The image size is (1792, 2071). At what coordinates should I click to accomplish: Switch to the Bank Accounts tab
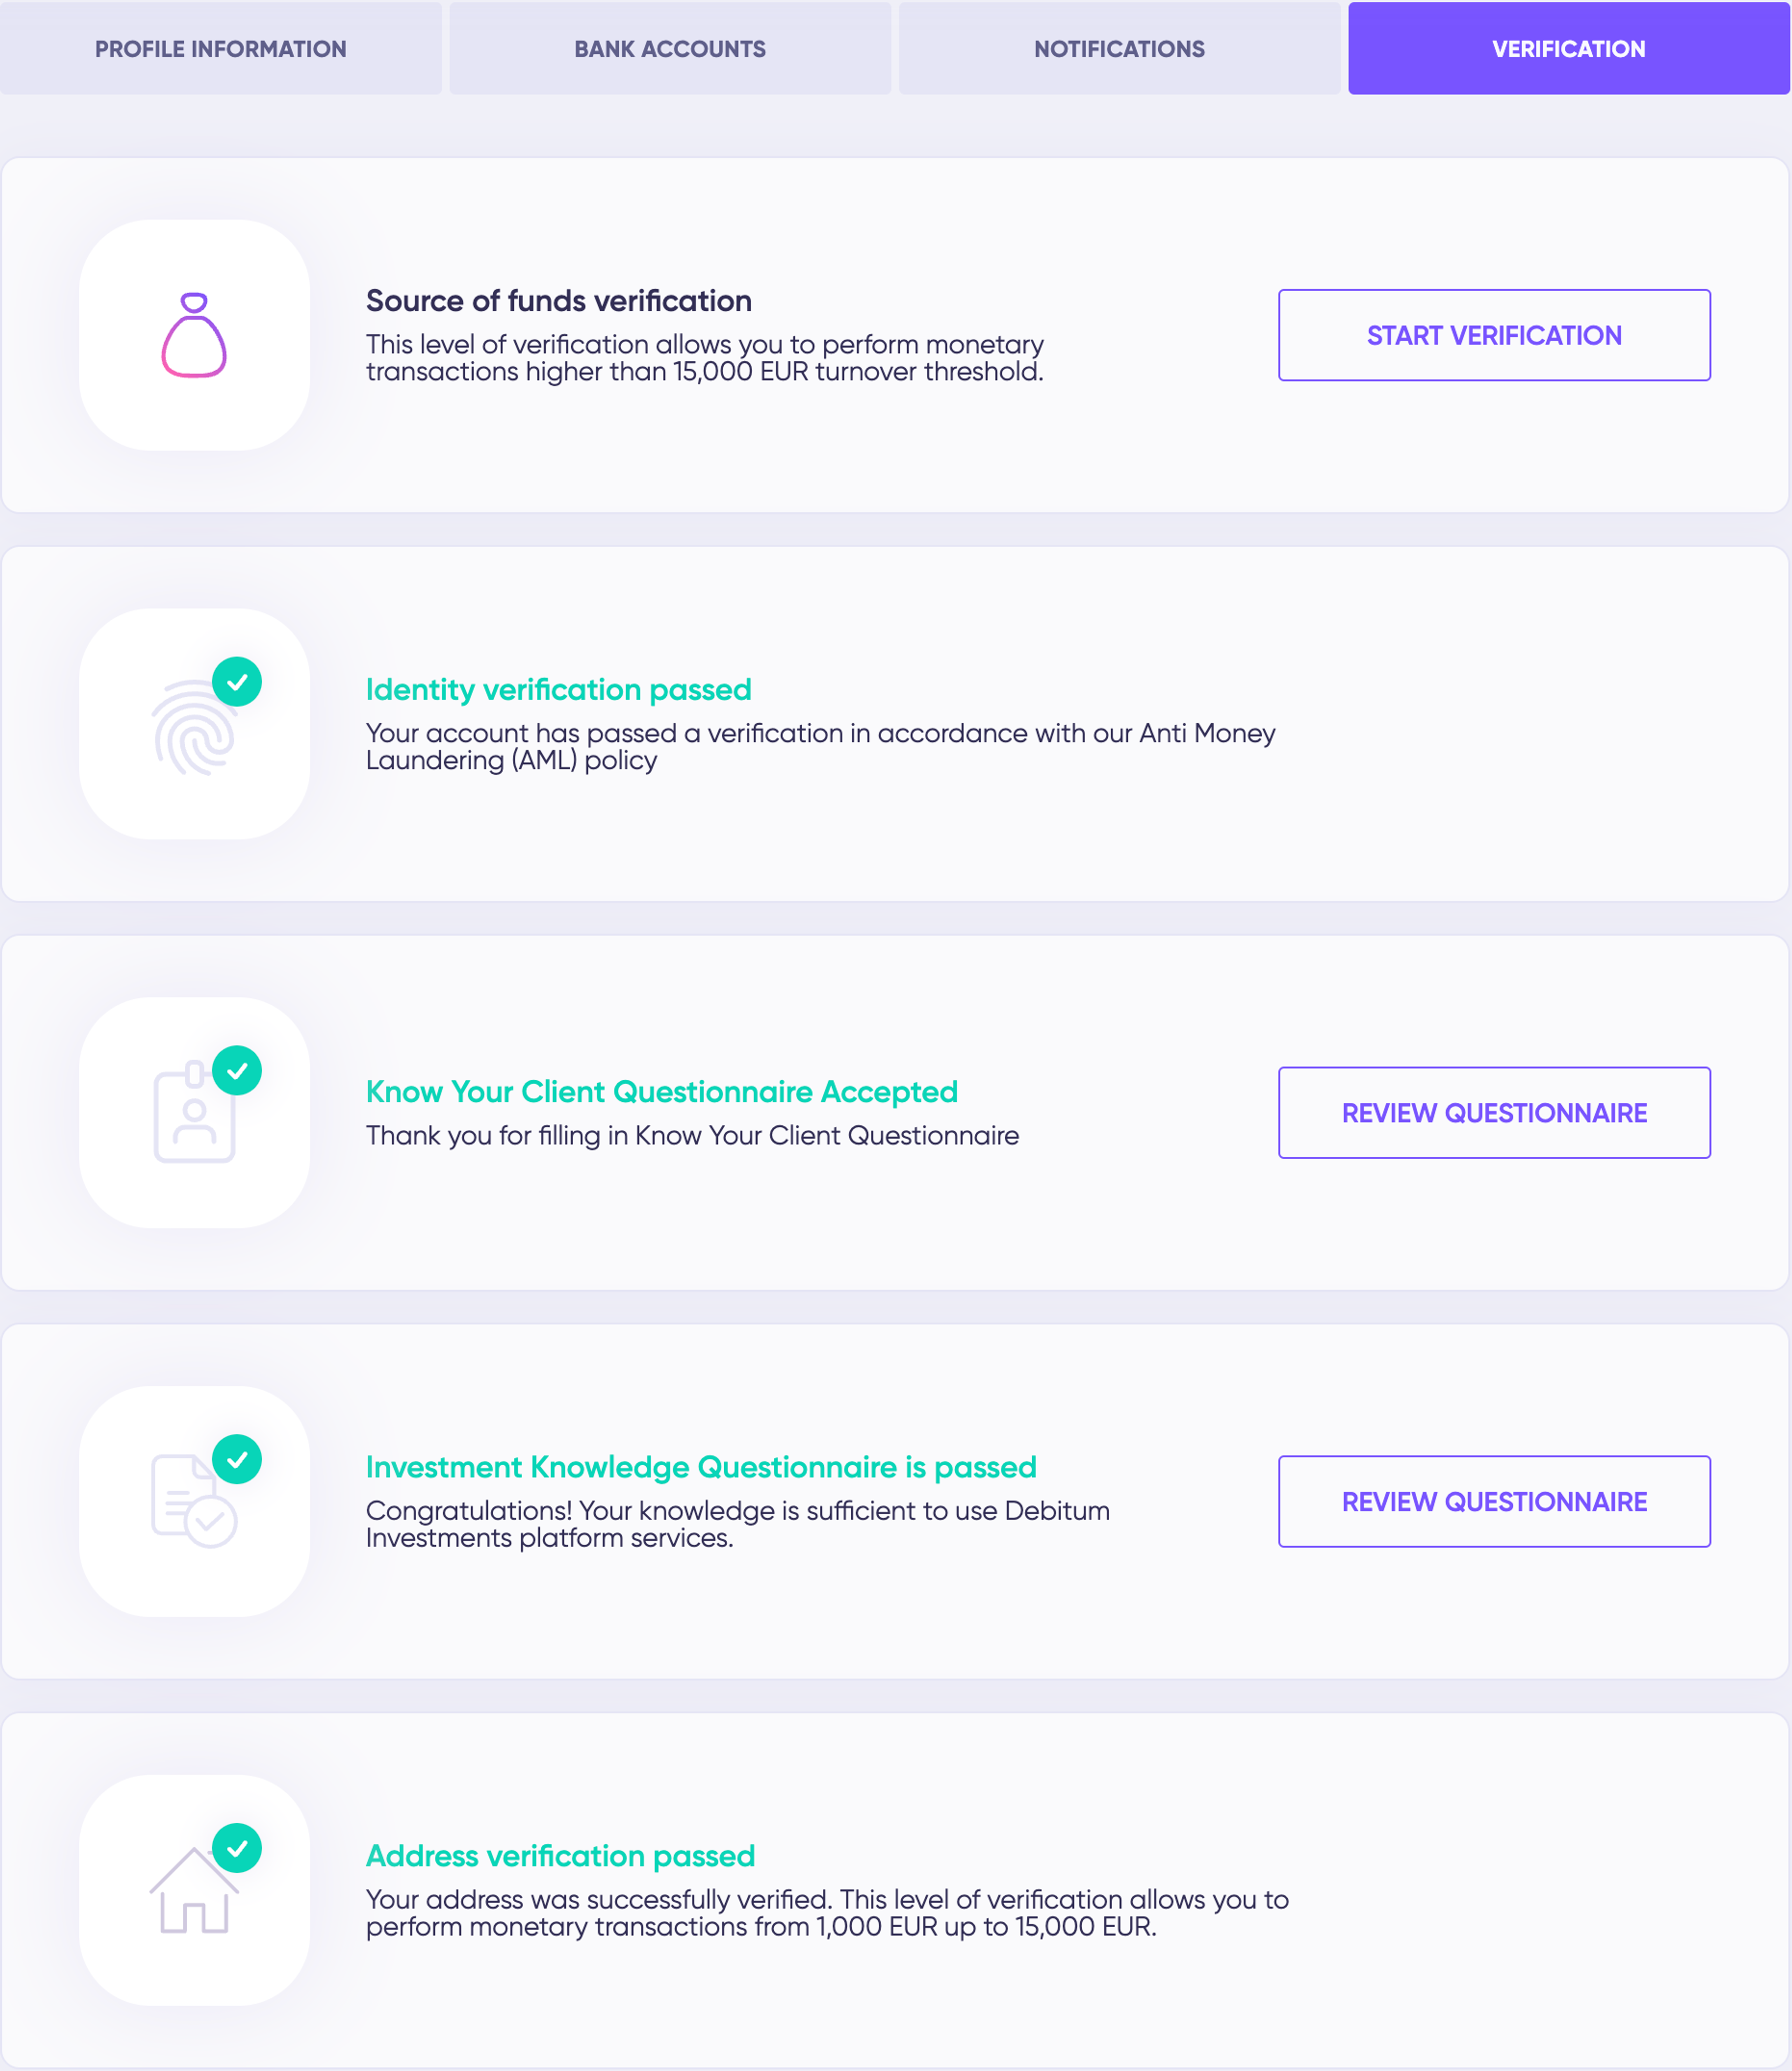[671, 48]
